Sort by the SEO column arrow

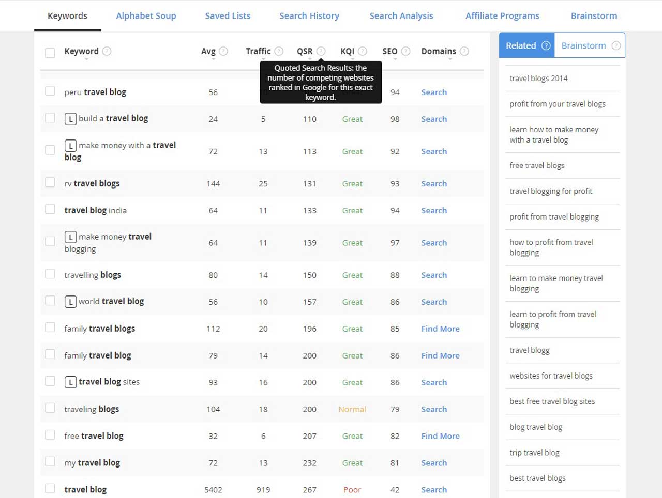point(395,59)
